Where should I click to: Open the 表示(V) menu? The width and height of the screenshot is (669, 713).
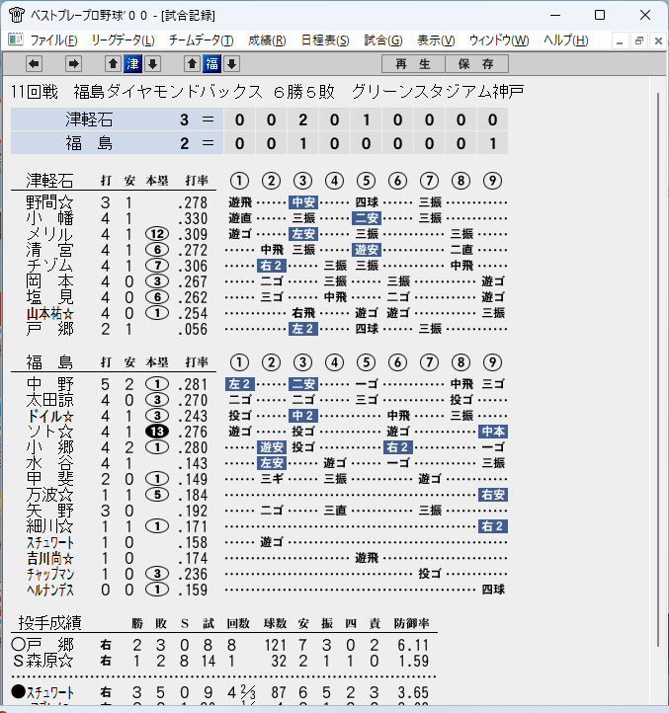(x=436, y=40)
